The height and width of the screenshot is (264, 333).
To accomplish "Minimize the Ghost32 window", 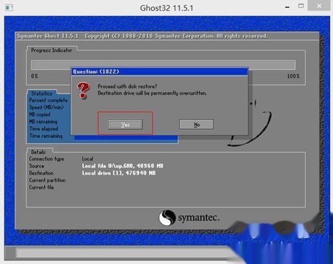I will click(287, 7).
